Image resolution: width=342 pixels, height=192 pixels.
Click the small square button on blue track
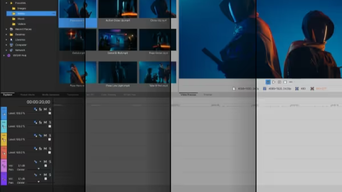[50, 113]
